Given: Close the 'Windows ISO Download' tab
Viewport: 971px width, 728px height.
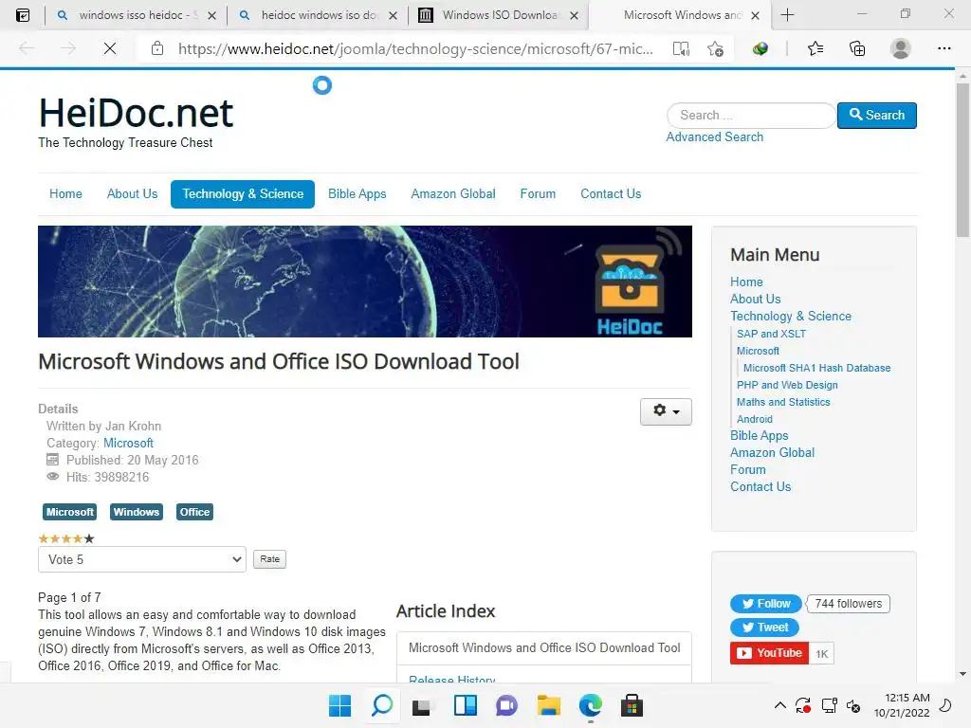Looking at the screenshot, I should pos(574,15).
